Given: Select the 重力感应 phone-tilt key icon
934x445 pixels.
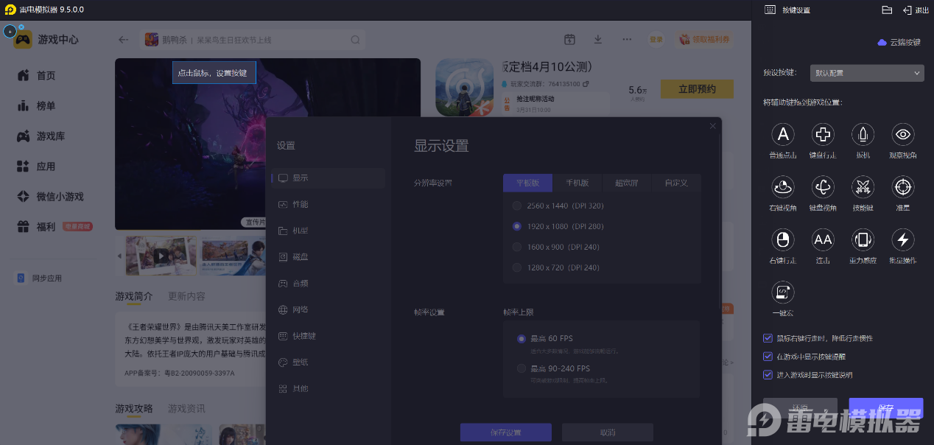Looking at the screenshot, I should [x=863, y=239].
